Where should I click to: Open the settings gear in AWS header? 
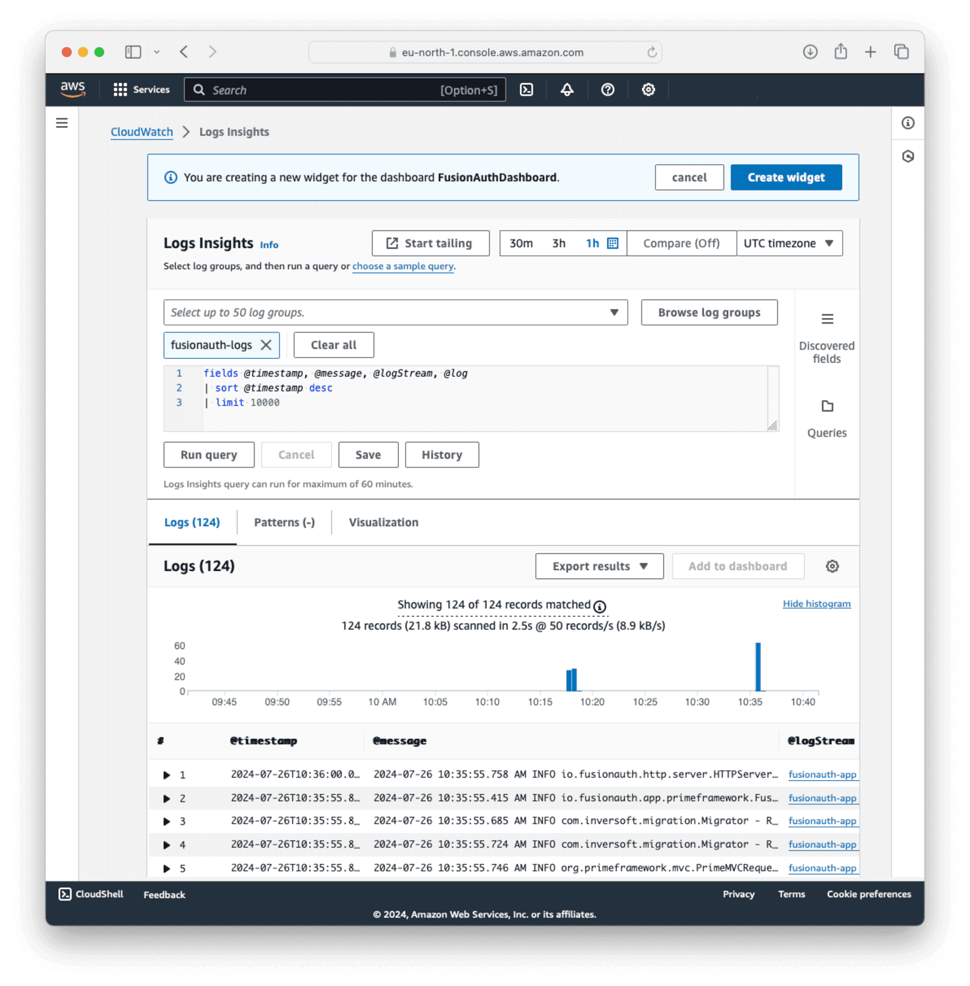tap(648, 90)
